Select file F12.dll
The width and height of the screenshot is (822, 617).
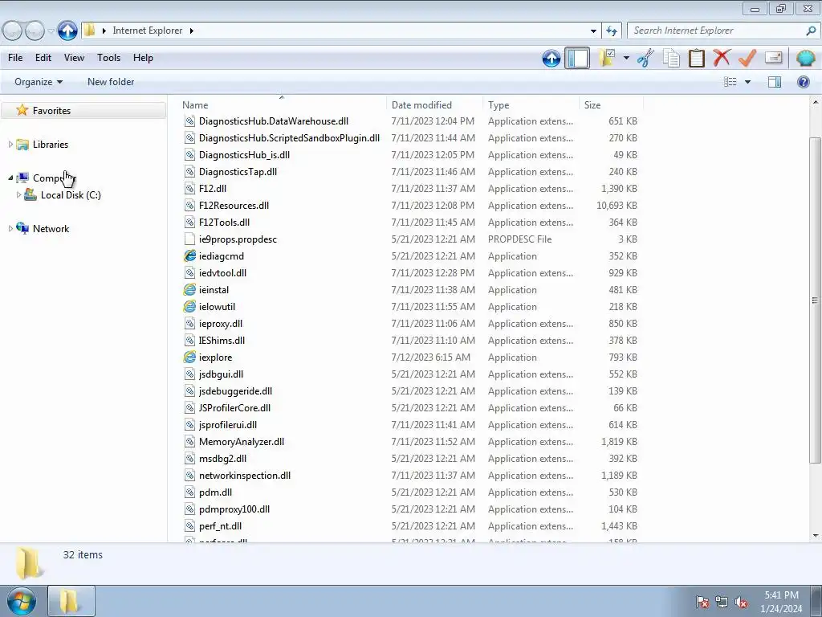pyautogui.click(x=212, y=188)
